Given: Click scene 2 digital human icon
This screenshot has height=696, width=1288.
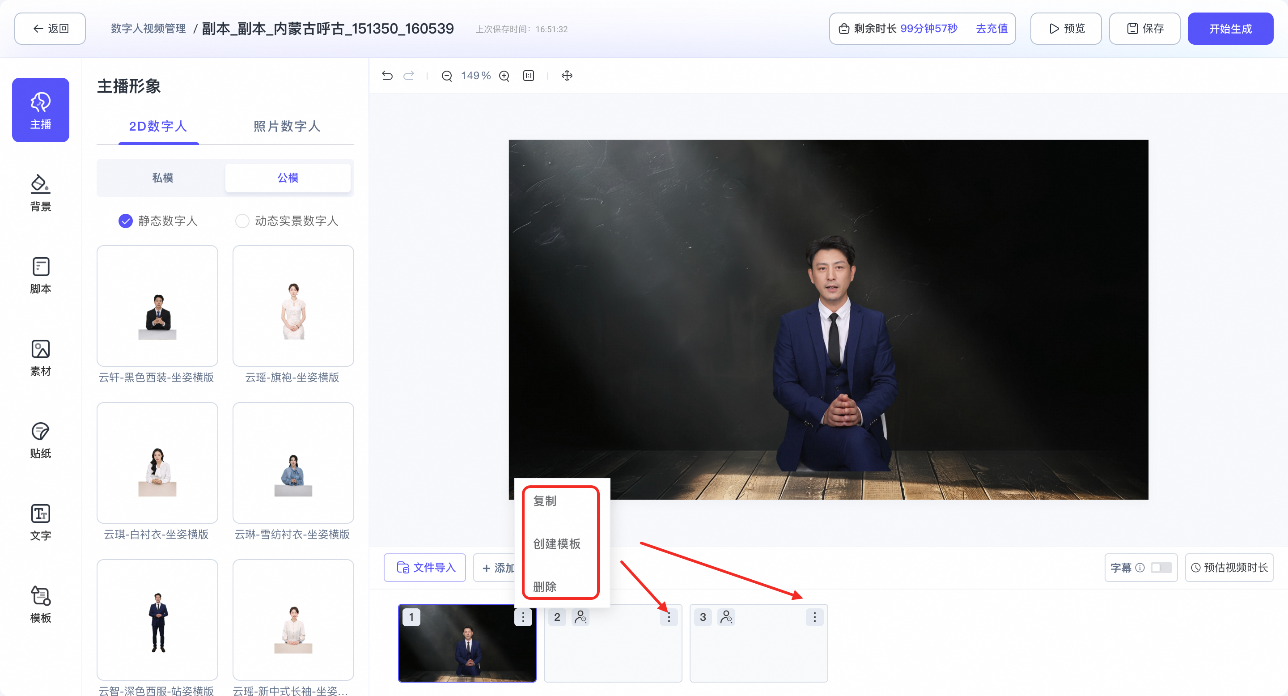Looking at the screenshot, I should 580,617.
